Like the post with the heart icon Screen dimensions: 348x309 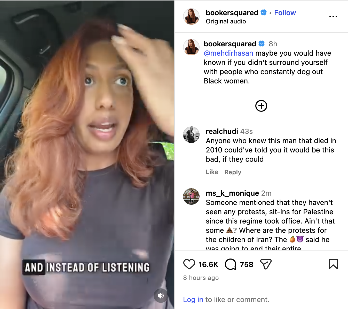tap(189, 264)
